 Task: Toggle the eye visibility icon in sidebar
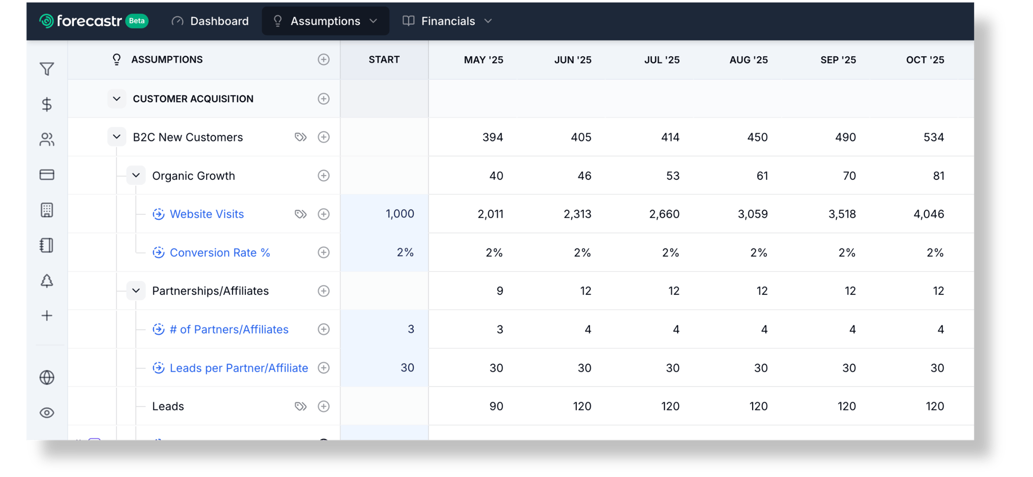tap(47, 412)
